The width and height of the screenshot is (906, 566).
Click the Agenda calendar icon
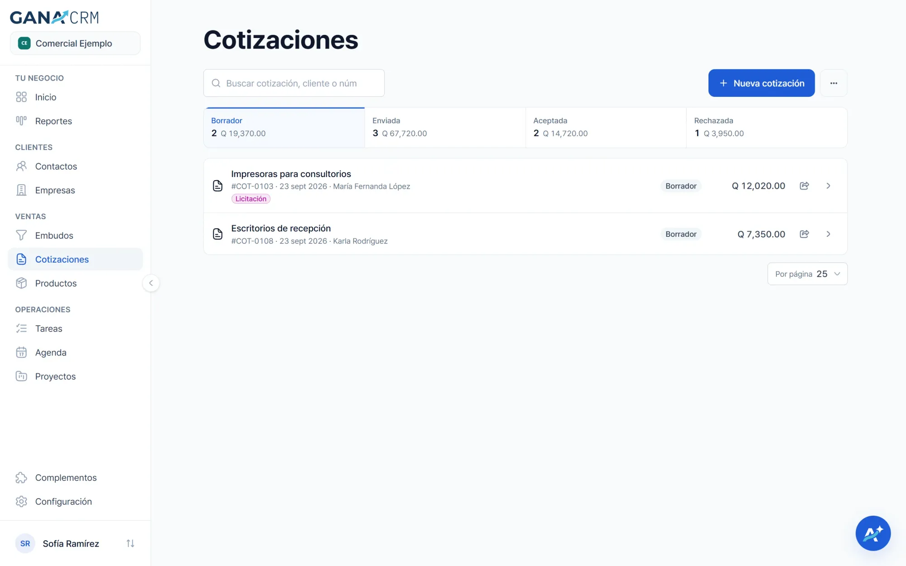pyautogui.click(x=21, y=352)
